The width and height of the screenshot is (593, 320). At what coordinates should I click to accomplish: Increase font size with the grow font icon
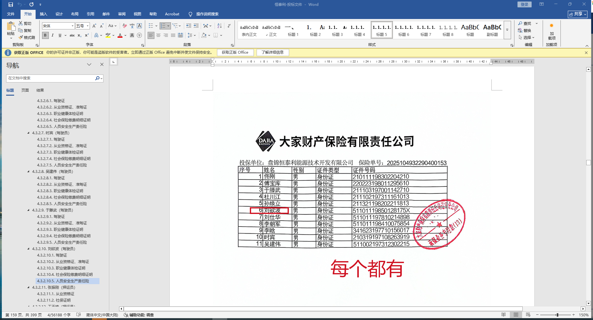(x=94, y=26)
